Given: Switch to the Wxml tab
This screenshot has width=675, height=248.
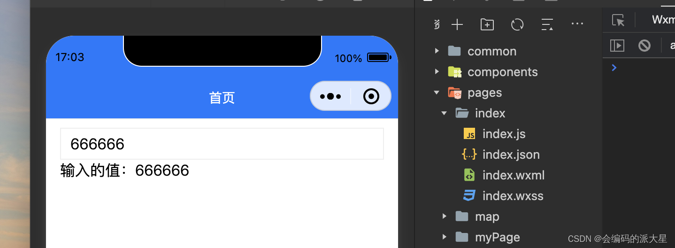Looking at the screenshot, I should (663, 20).
